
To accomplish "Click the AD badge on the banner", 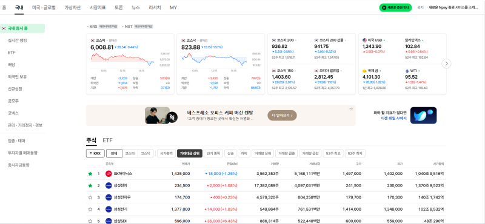I will point(351,108).
